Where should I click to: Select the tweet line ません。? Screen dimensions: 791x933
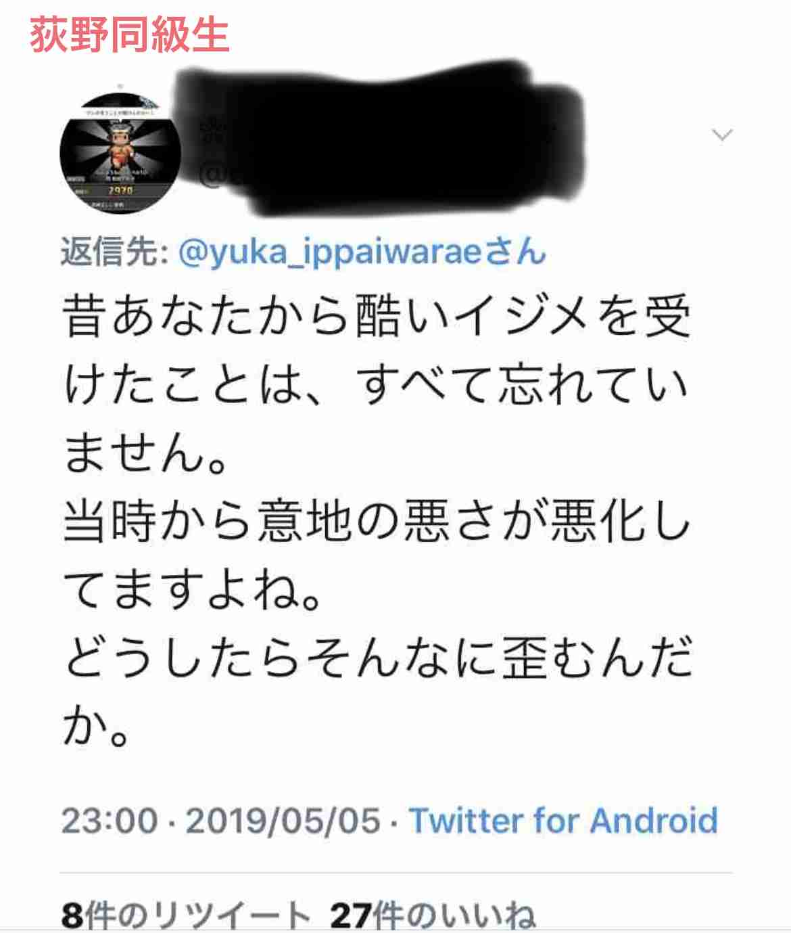pos(145,453)
